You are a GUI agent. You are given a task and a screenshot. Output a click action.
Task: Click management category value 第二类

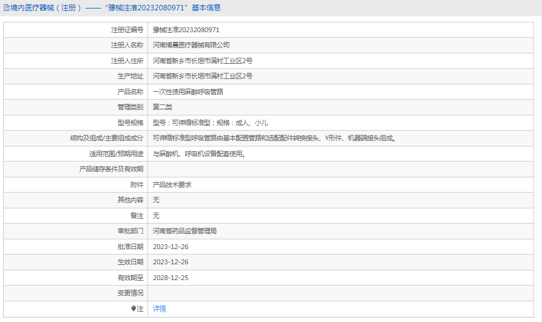click(x=163, y=107)
